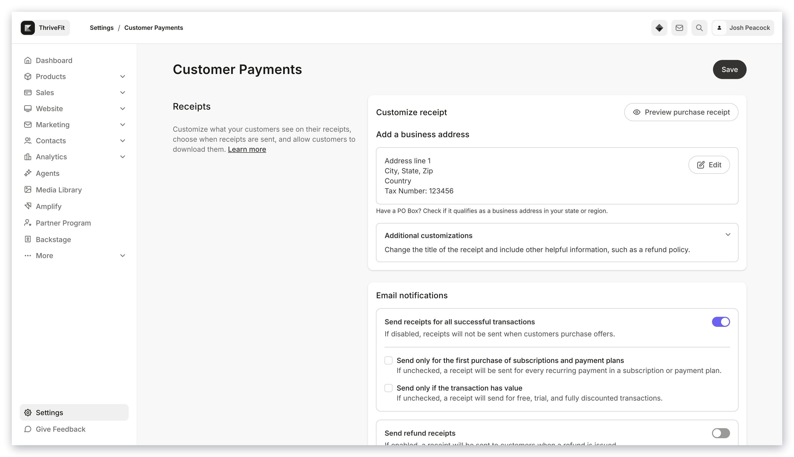The width and height of the screenshot is (794, 457).
Task: Click the More ellipsis icon
Action: pyautogui.click(x=28, y=256)
